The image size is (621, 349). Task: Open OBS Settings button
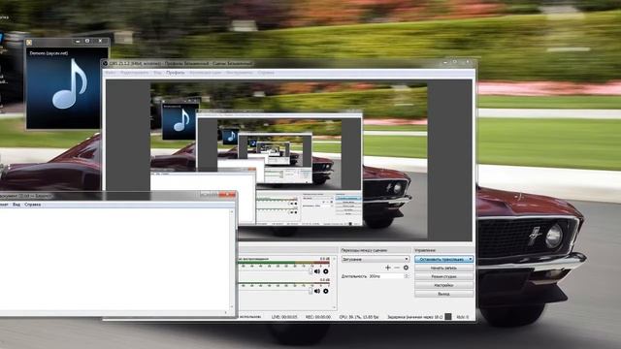tap(444, 285)
